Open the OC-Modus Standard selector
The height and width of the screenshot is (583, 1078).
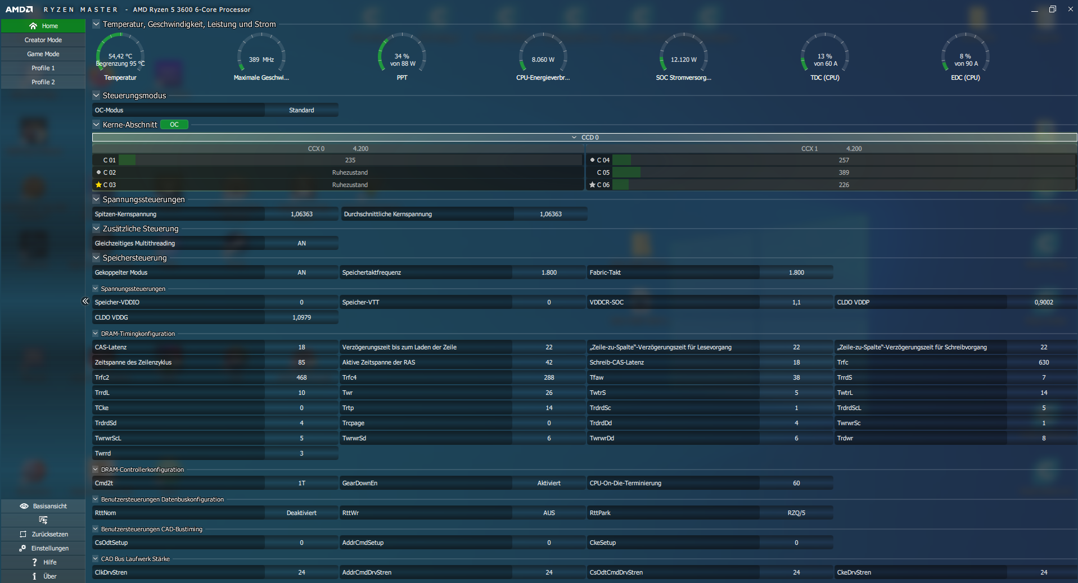[301, 110]
